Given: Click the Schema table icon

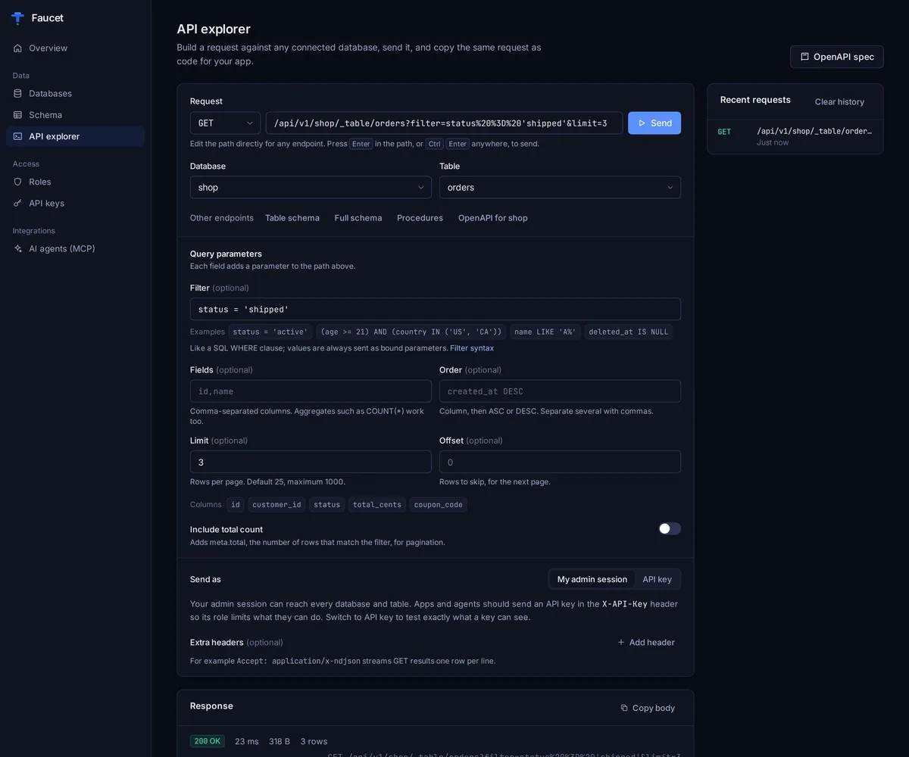Looking at the screenshot, I should click(x=17, y=115).
